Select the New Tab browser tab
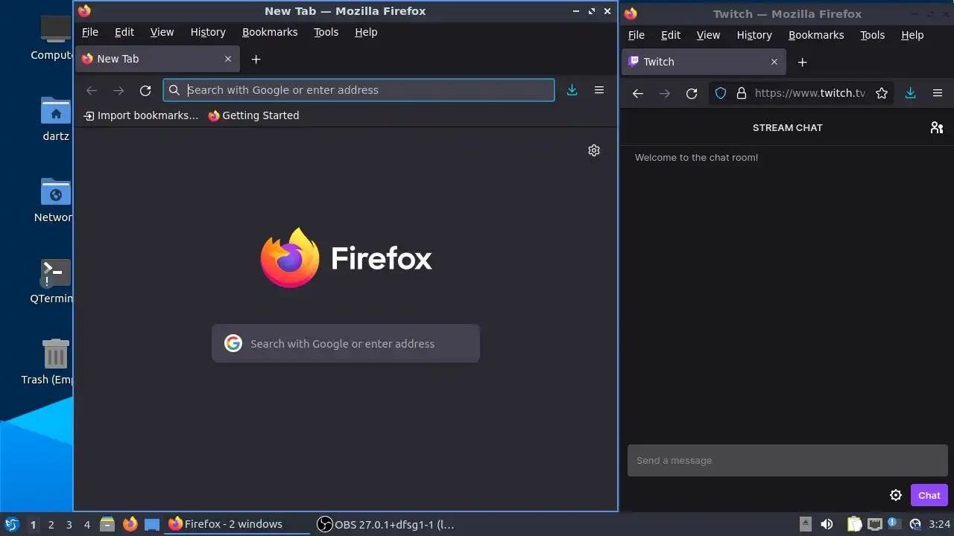This screenshot has height=536, width=954. pos(157,59)
